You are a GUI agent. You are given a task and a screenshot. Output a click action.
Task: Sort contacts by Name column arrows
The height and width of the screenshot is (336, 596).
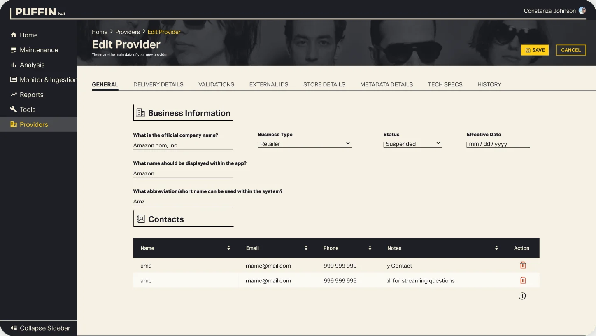(x=228, y=248)
